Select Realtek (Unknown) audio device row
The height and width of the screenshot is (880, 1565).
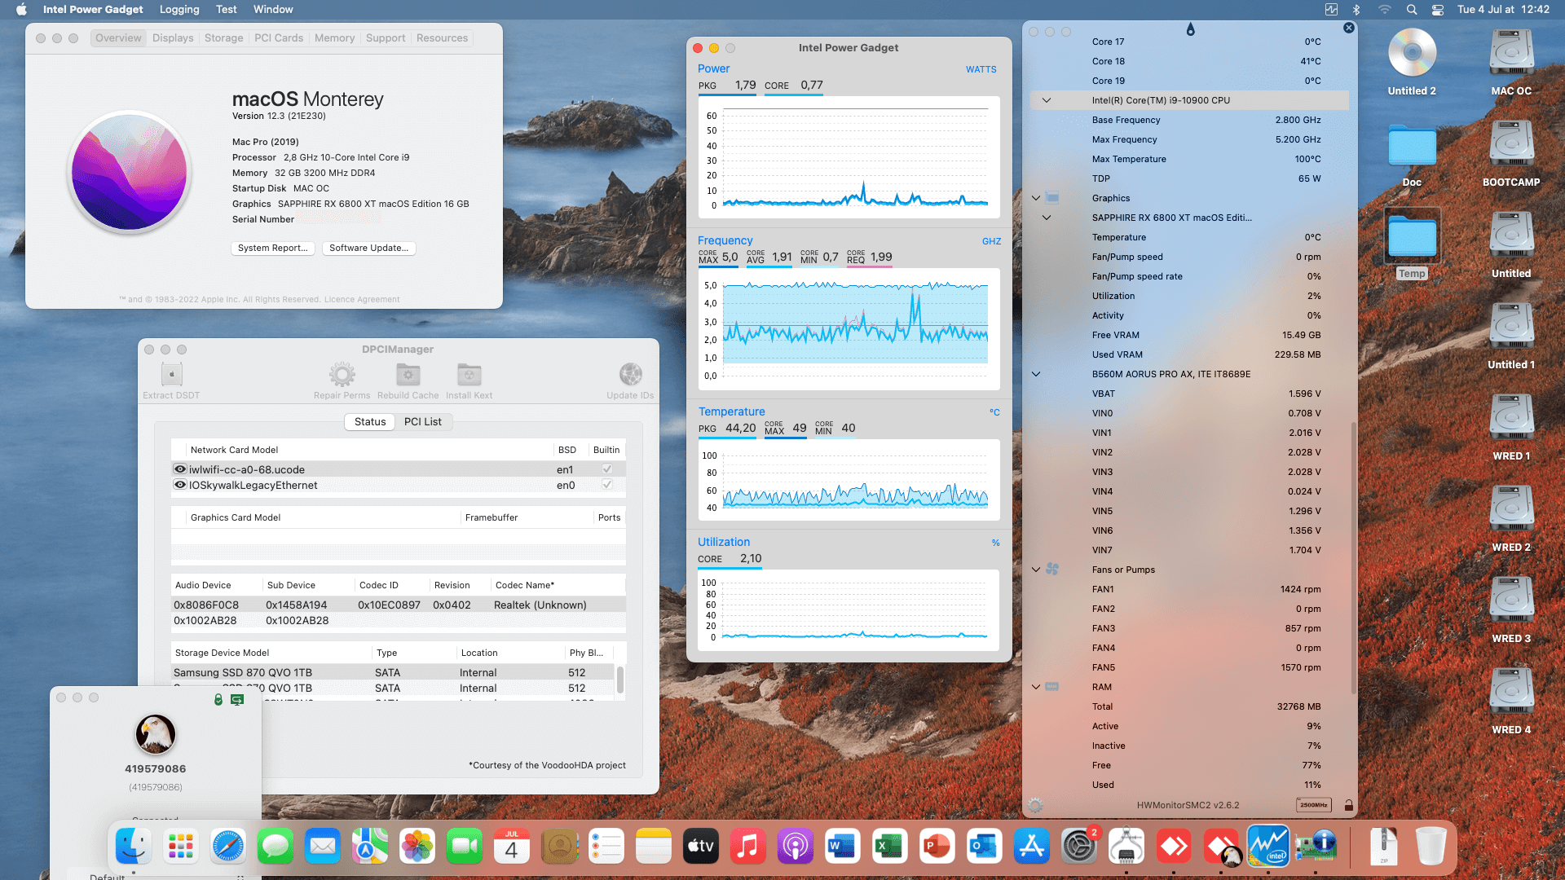coord(398,605)
